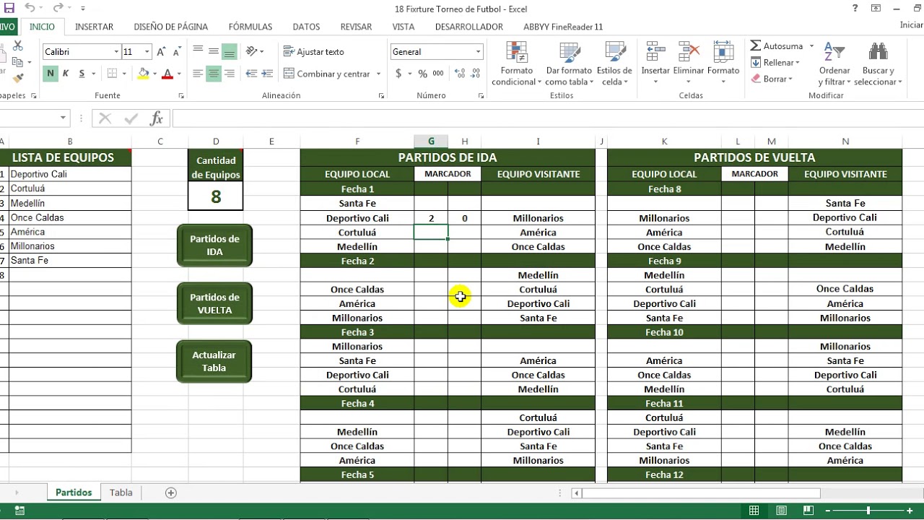924x520 pixels.
Task: Expand the Autosuma dropdown arrow
Action: point(811,46)
